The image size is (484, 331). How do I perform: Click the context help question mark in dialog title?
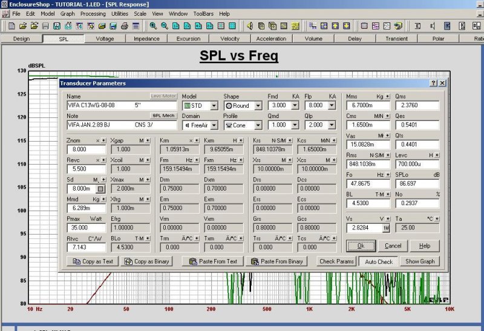[x=434, y=83]
